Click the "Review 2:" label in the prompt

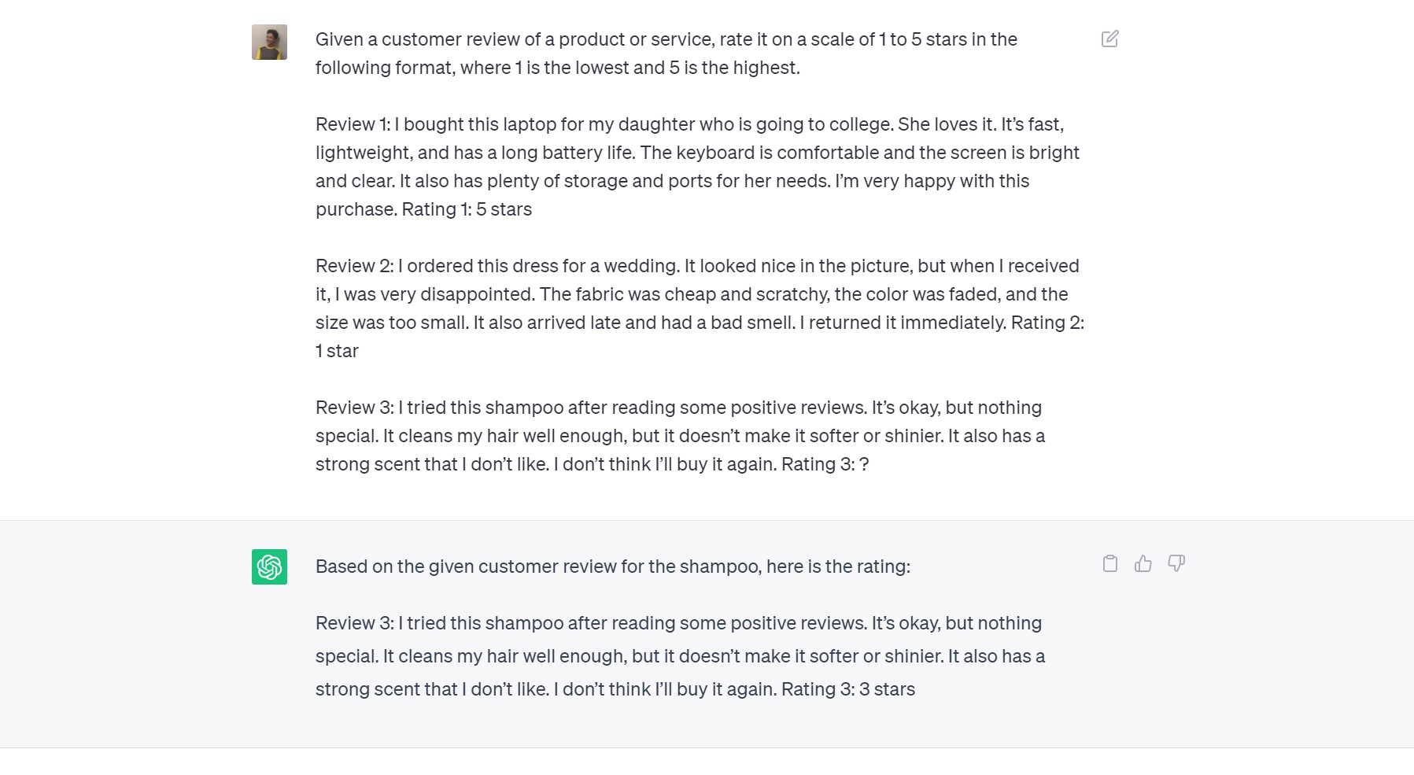click(x=354, y=266)
